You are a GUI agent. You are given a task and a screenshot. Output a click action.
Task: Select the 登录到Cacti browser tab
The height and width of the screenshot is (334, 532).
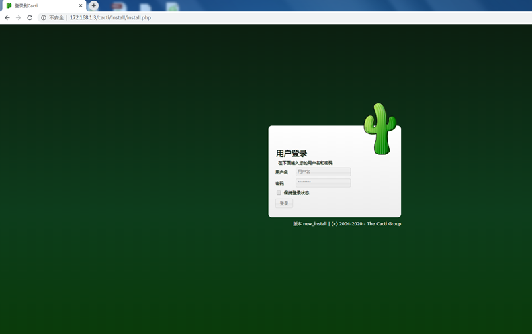point(44,6)
